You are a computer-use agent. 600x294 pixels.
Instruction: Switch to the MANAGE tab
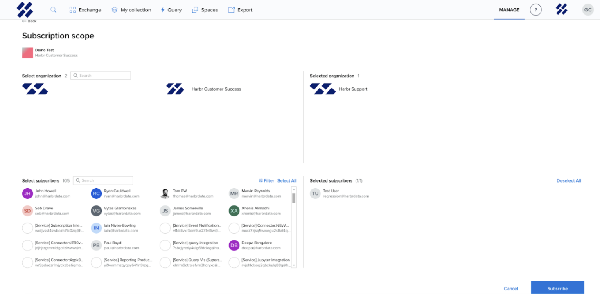coord(509,10)
